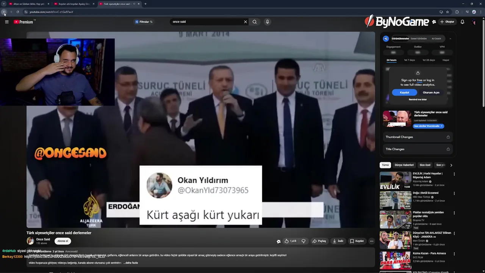Viewport: 485px width, 273px height.
Task: Select 'Türk siyesetçiler once said' browser tab
Action: pos(117,4)
